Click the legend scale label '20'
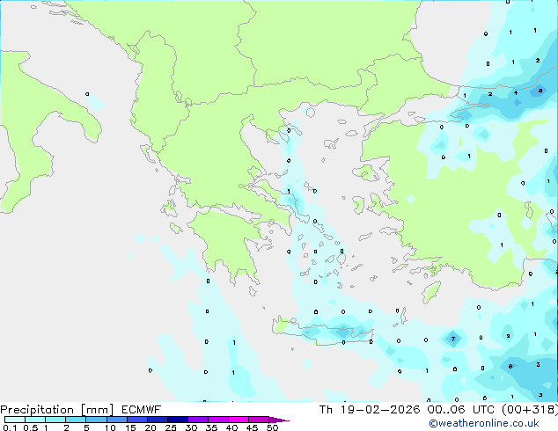Viewport: 558px width, 431px height. click(x=151, y=427)
